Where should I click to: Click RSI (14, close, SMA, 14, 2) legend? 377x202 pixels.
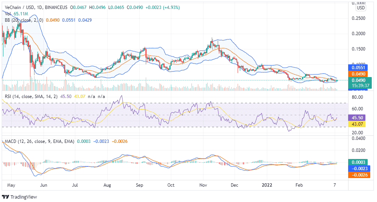(31, 97)
